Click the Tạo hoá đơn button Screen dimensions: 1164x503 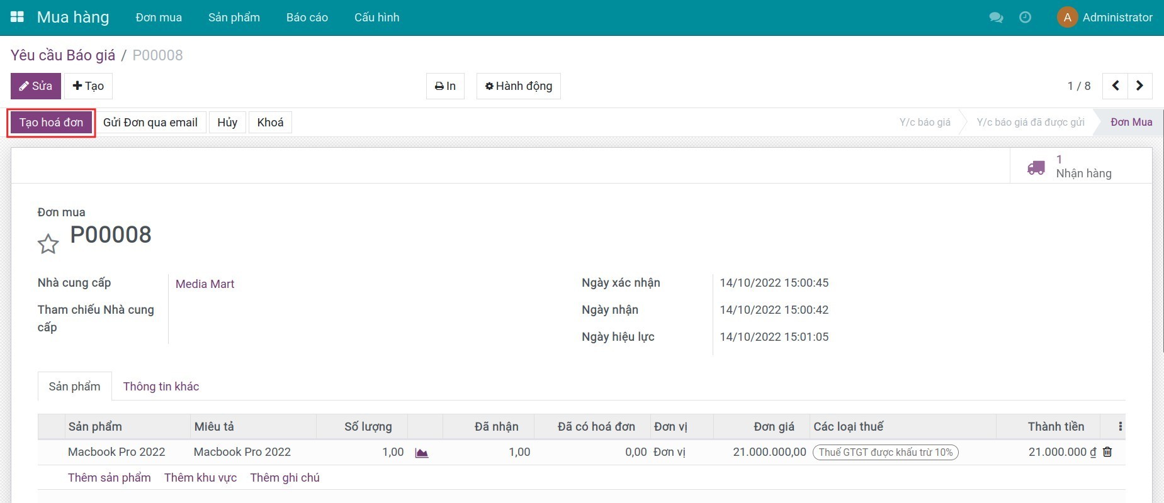point(51,123)
